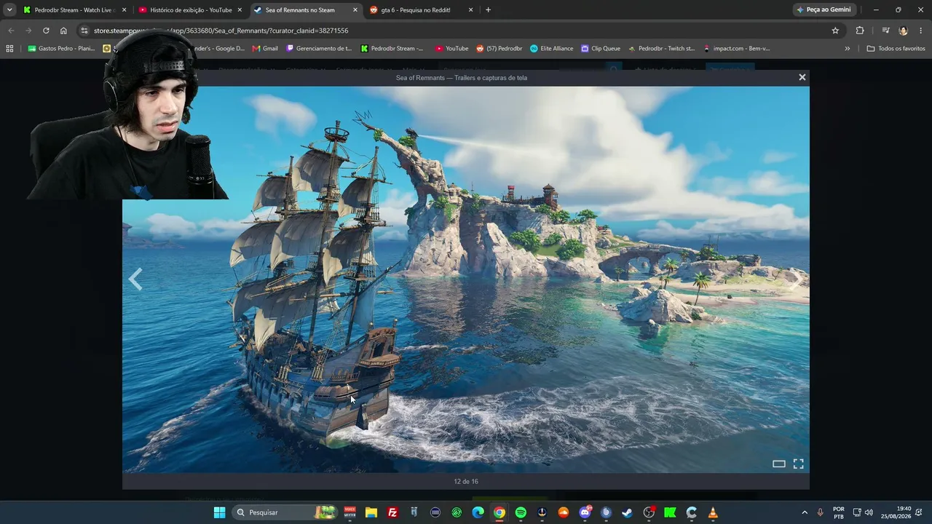Image resolution: width=932 pixels, height=524 pixels.
Task: Open Microsoft Edge from the taskbar
Action: pos(478,512)
